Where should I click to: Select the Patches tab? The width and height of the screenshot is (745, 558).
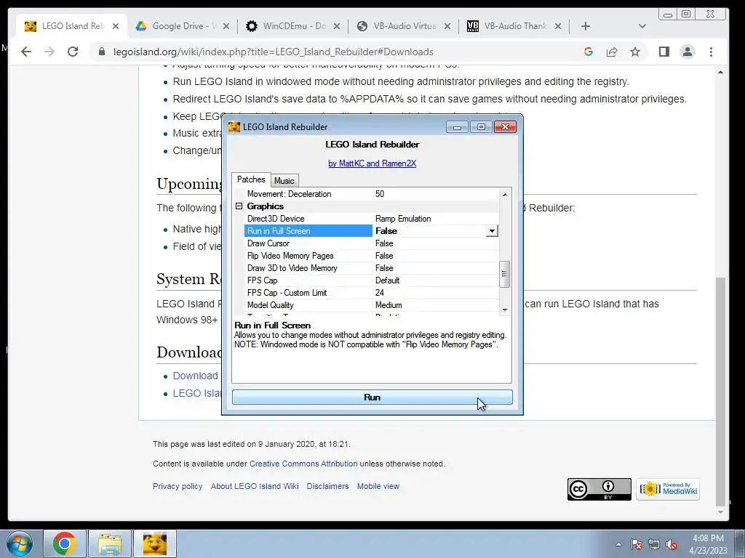pos(251,179)
